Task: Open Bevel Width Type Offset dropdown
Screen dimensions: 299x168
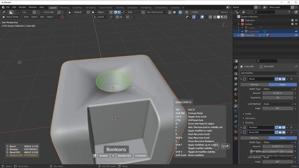Action: [x=278, y=89]
